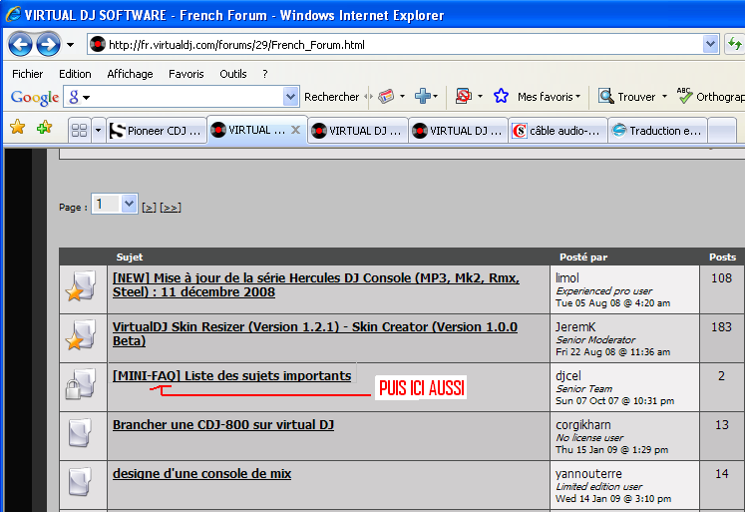Click the Rechercher button
Screen dimensions: 745x512
332,97
